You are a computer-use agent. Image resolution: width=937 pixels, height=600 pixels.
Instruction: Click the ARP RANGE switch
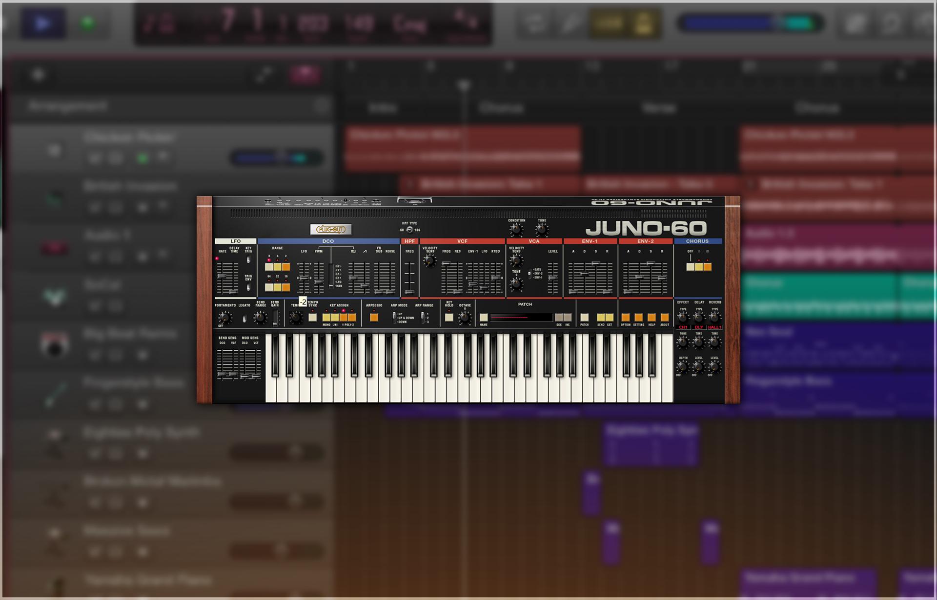tap(423, 318)
